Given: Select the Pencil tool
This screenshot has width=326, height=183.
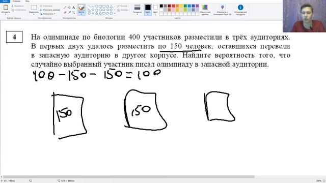Looking at the screenshot, I should pyautogui.click(x=65, y=8).
